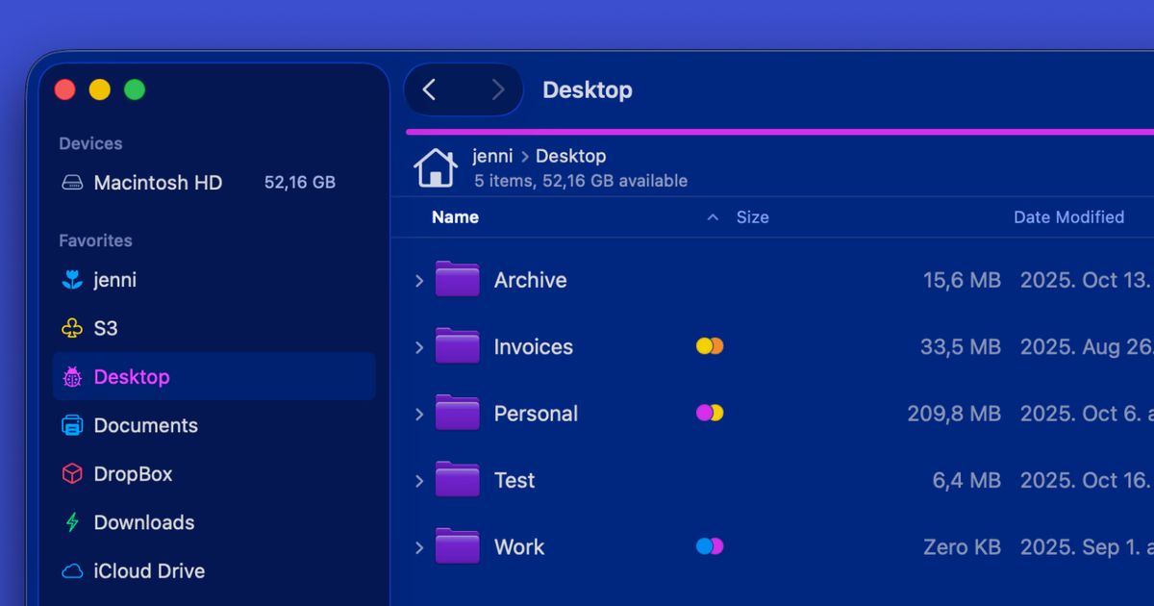Viewport: 1154px width, 606px height.
Task: Click the iCloud Drive cloud icon
Action: [x=72, y=571]
